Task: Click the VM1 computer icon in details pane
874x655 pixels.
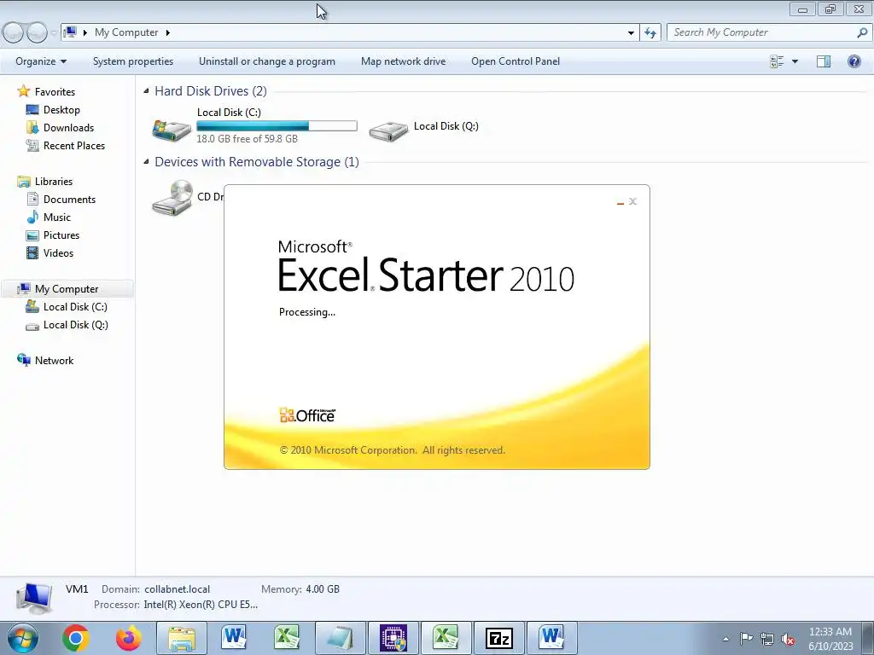Action: click(34, 598)
